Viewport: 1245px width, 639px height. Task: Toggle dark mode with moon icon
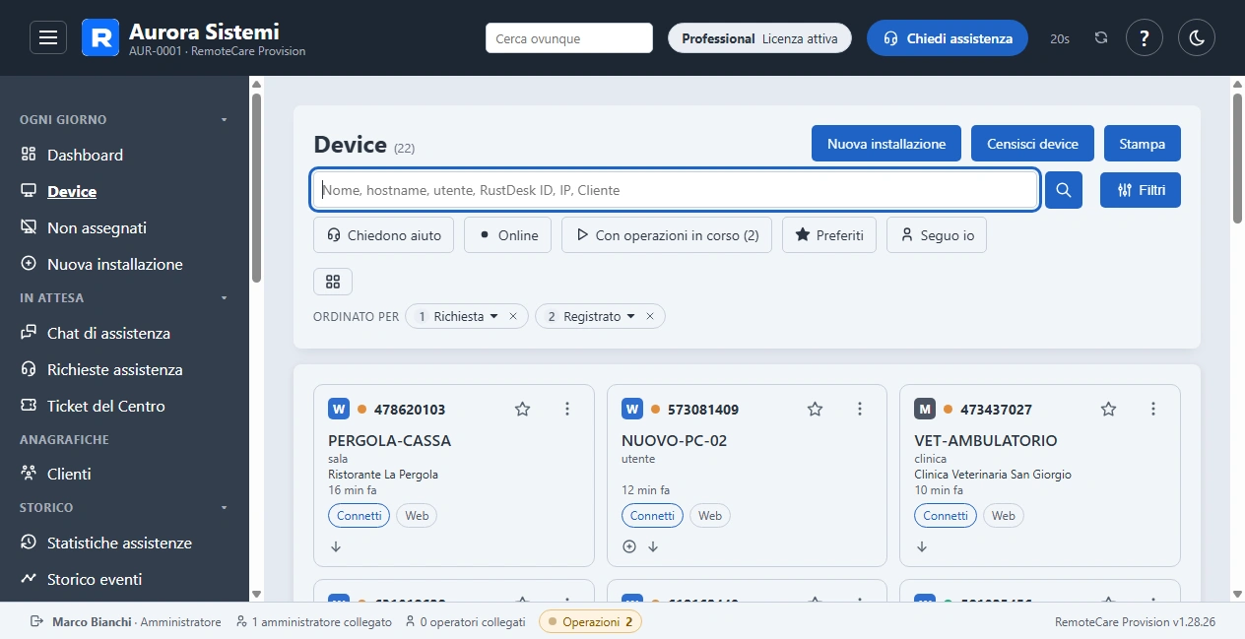1197,38
